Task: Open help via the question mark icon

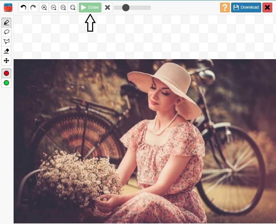Action: [x=225, y=7]
